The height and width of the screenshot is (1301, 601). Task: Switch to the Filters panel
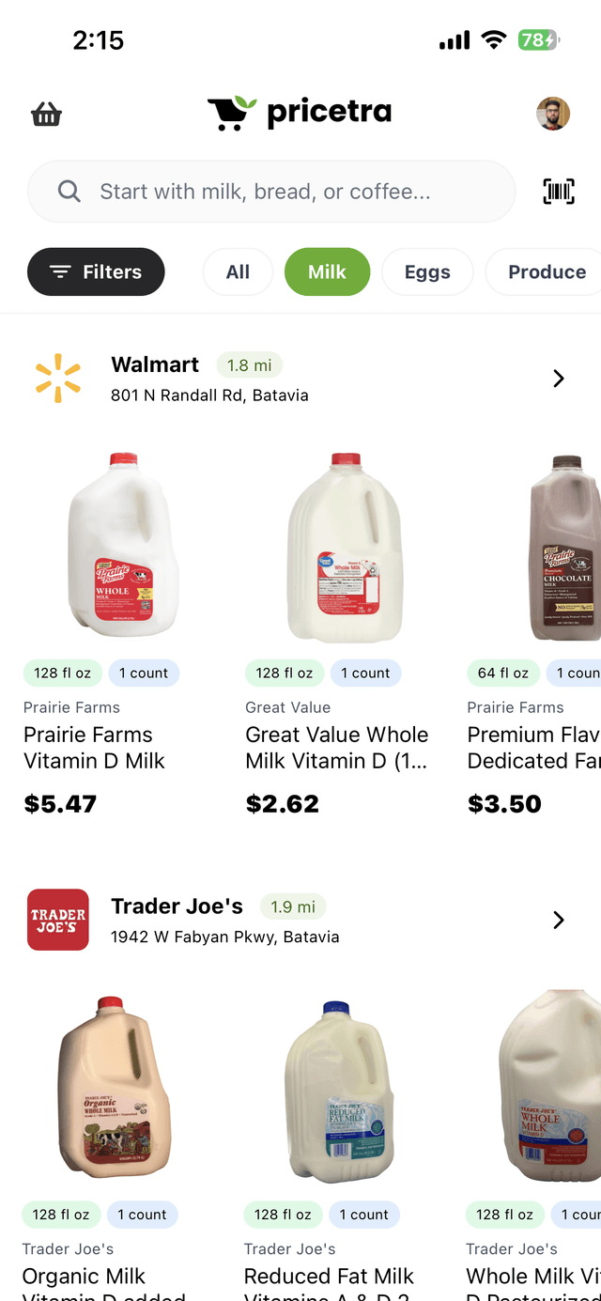(x=95, y=271)
